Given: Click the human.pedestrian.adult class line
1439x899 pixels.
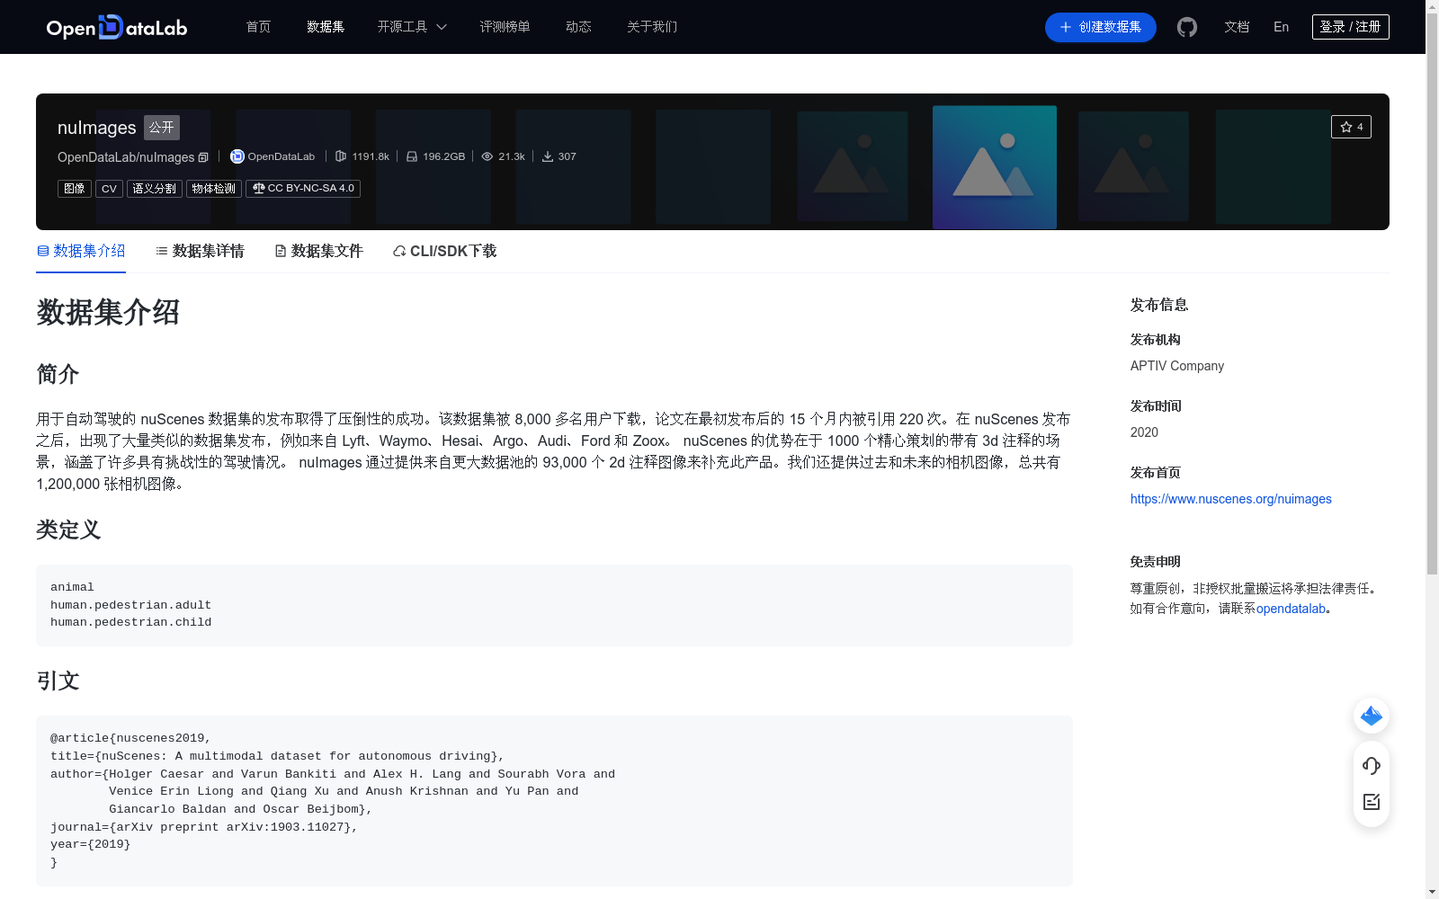Looking at the screenshot, I should [x=131, y=605].
